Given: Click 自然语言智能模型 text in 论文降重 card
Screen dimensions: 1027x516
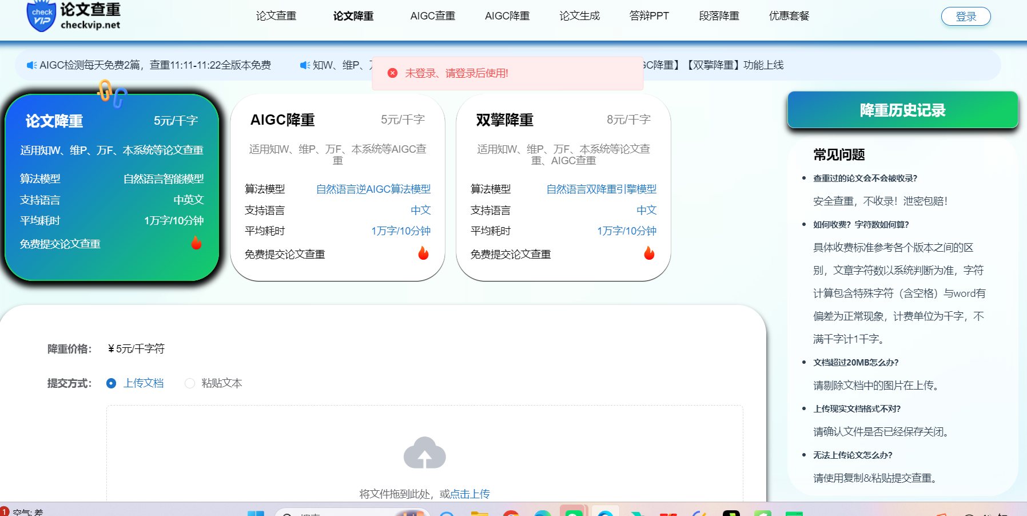Looking at the screenshot, I should (x=164, y=179).
